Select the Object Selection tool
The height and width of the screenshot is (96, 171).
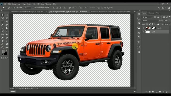click(x=7, y=18)
